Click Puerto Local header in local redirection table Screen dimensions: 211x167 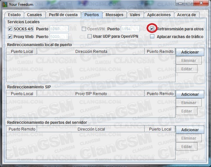[22, 52]
